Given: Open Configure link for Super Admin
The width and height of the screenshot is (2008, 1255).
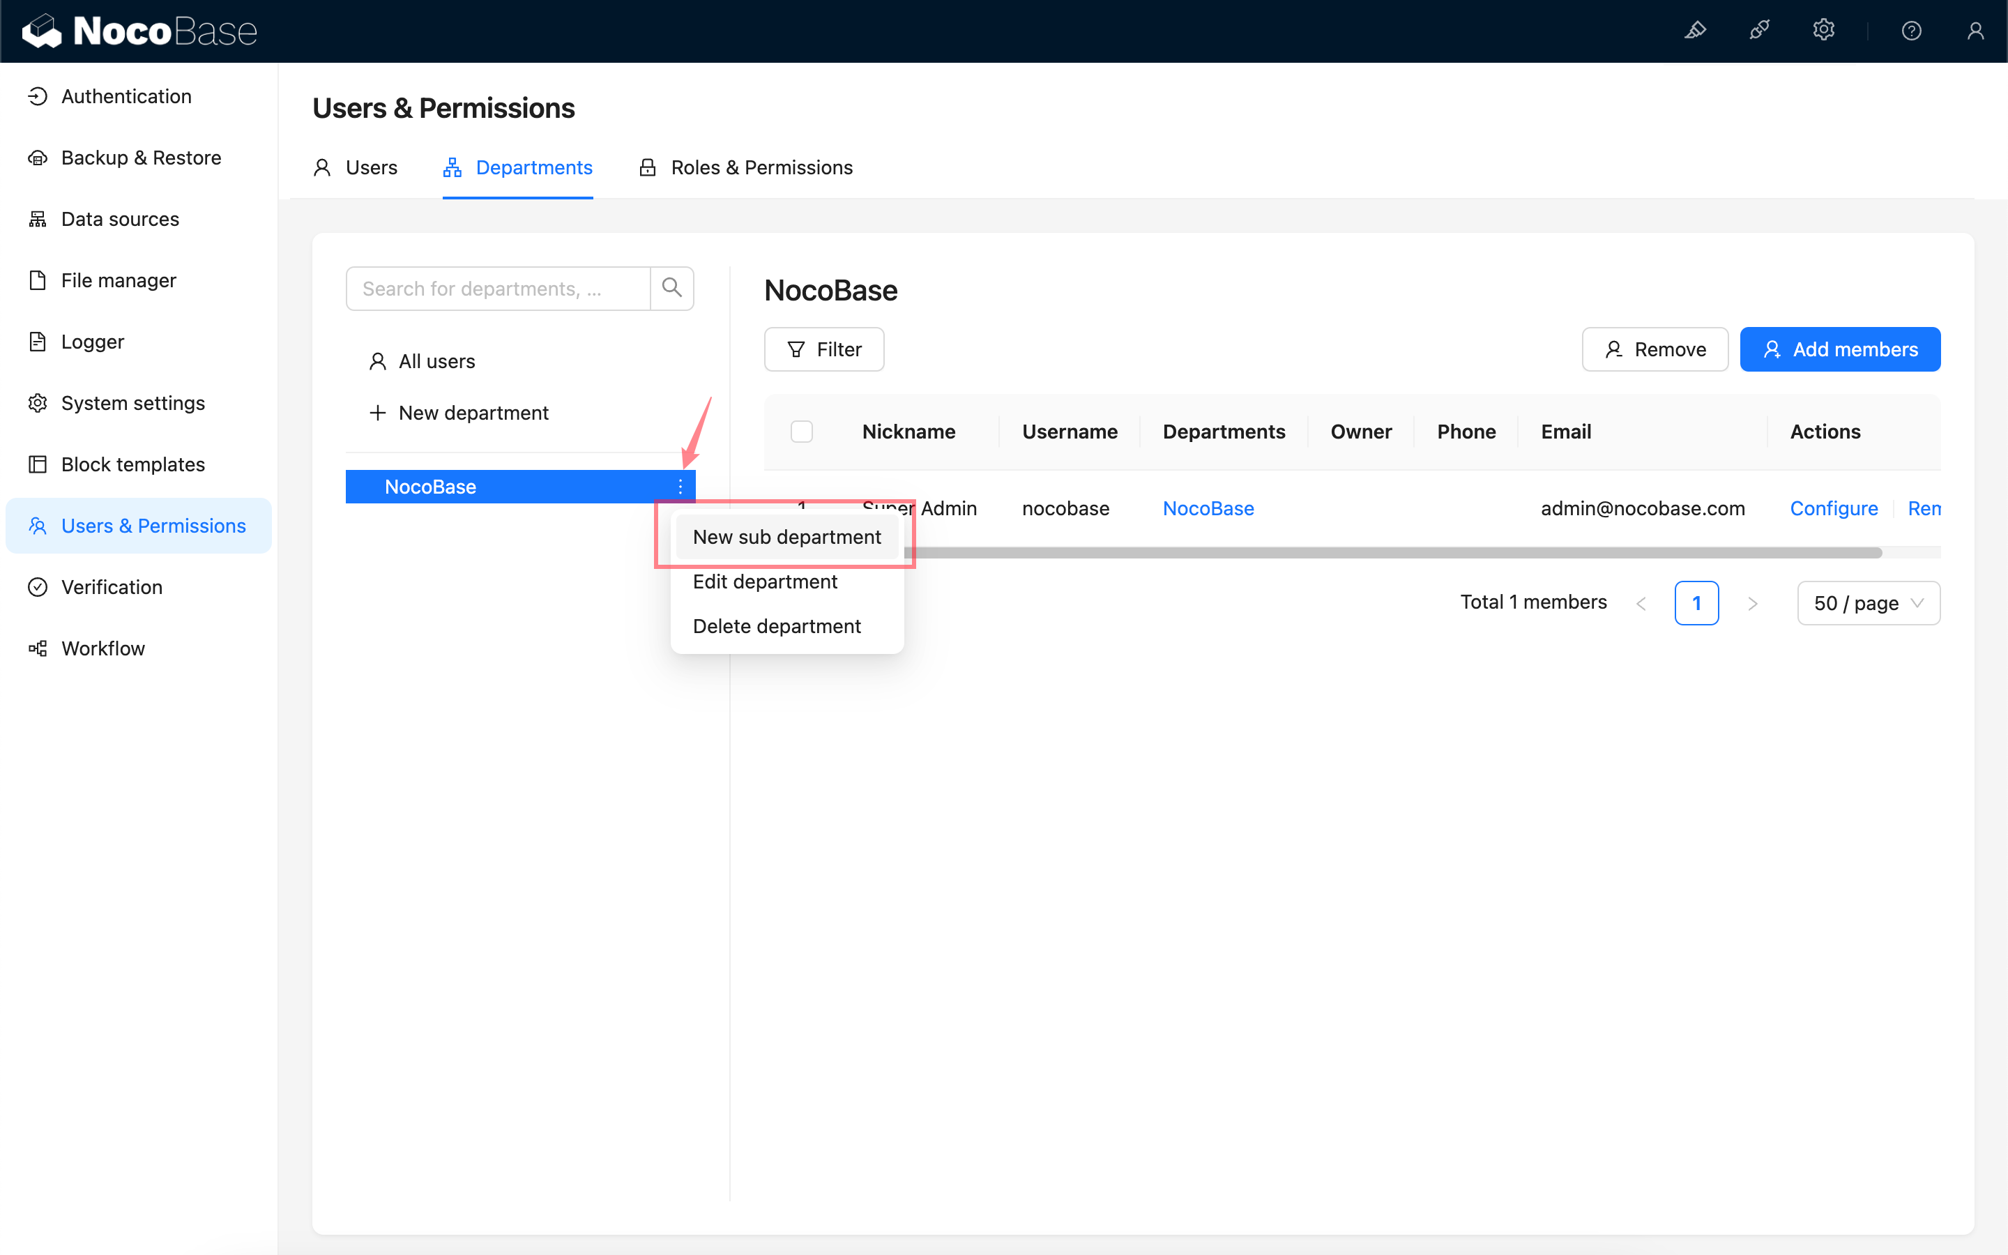Looking at the screenshot, I should tap(1833, 508).
